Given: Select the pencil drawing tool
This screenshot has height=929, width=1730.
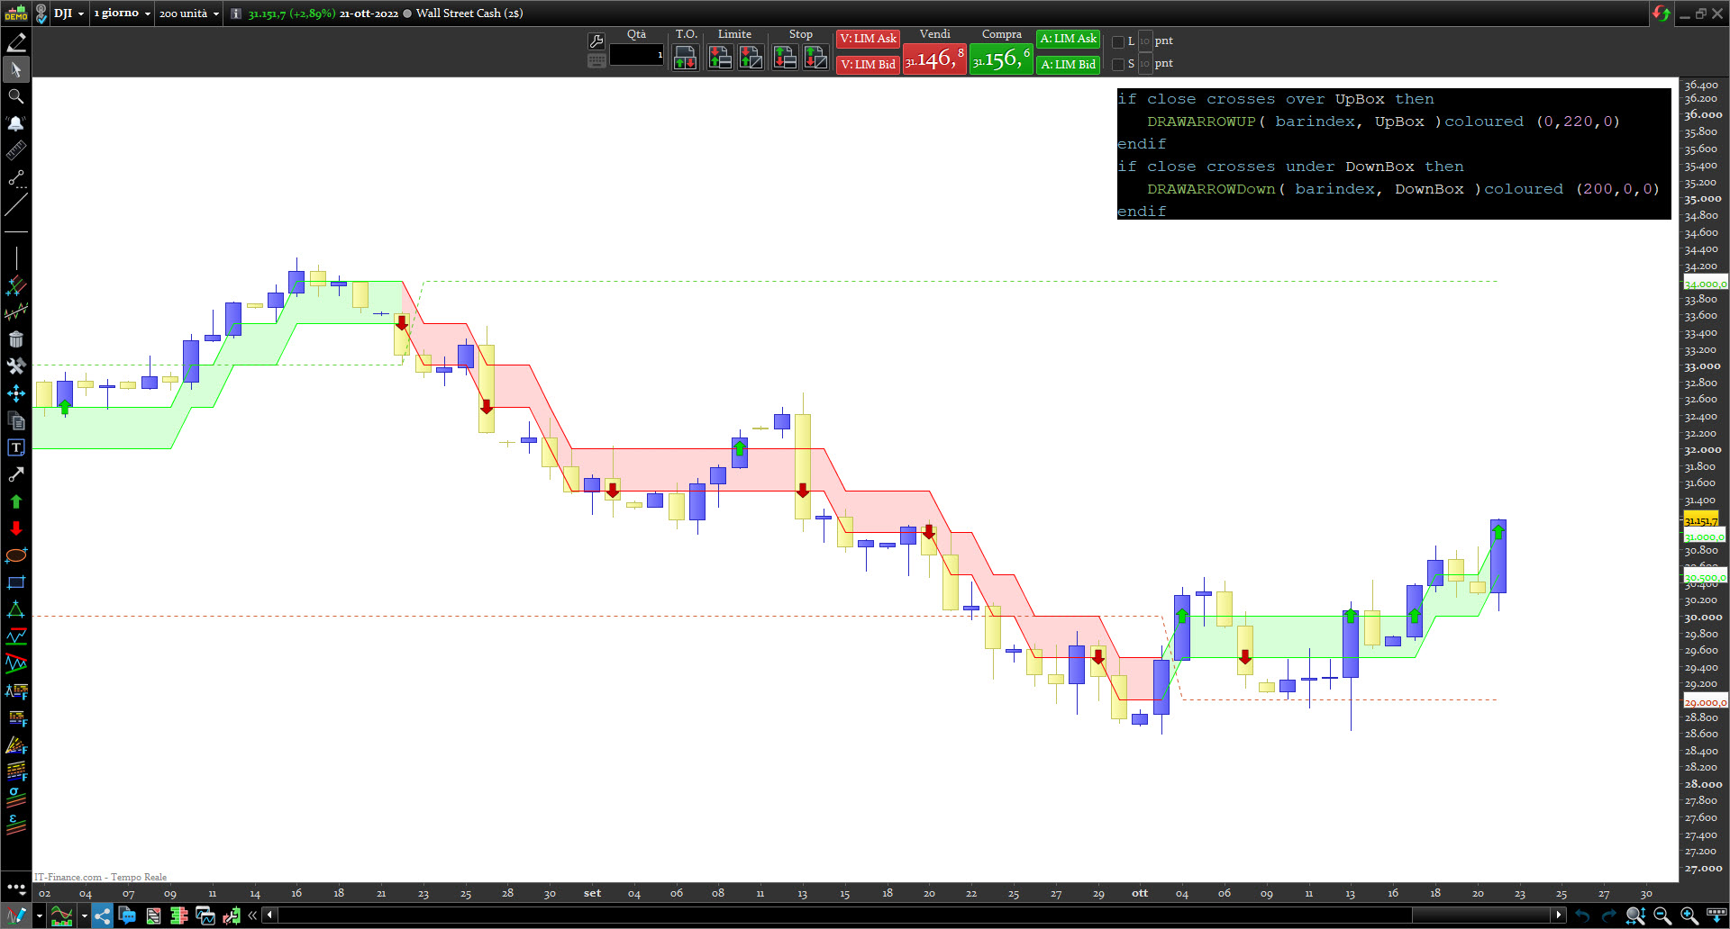Looking at the screenshot, I should click(16, 42).
